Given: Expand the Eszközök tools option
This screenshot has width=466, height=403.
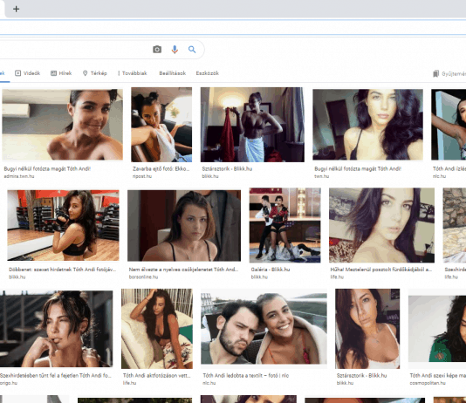Looking at the screenshot, I should (208, 73).
